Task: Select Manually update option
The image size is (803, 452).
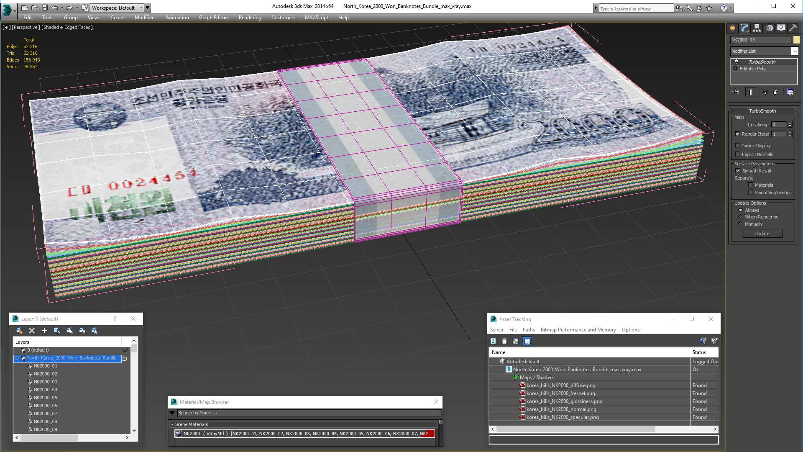Action: pos(740,224)
